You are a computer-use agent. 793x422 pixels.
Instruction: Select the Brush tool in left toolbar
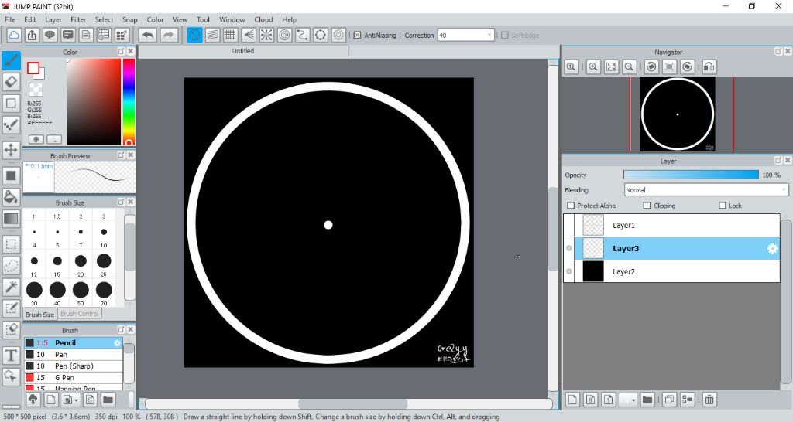[11, 60]
